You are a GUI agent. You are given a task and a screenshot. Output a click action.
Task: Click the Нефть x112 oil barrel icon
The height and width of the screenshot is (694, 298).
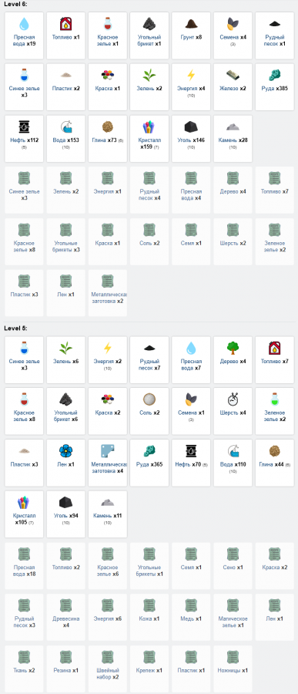(x=24, y=127)
